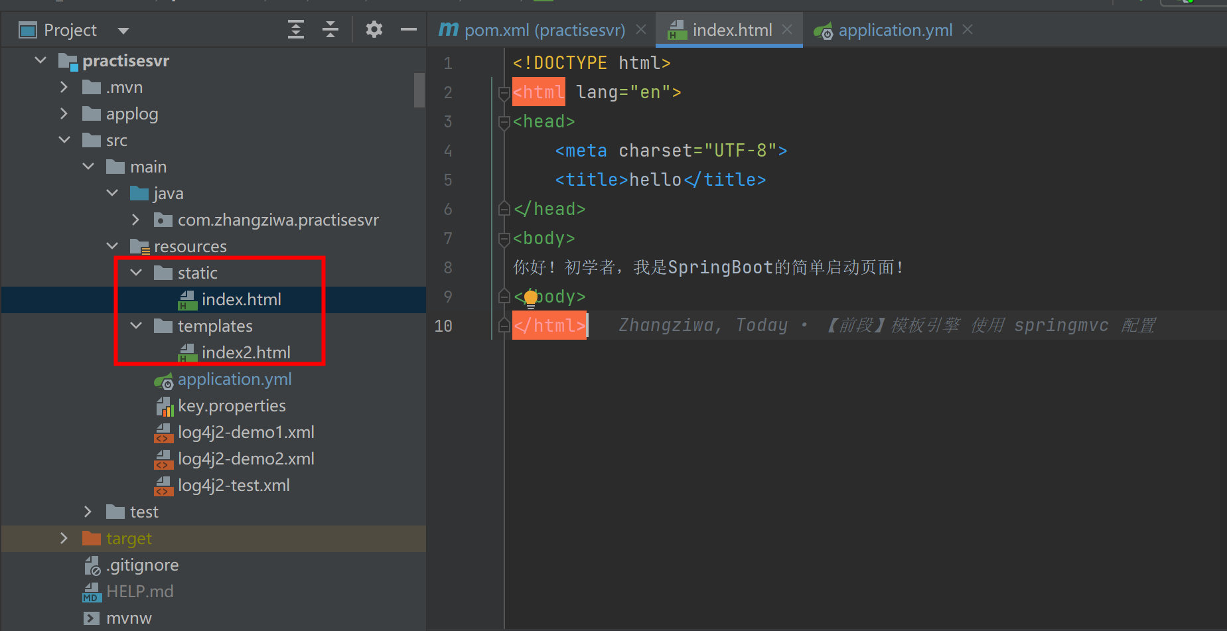The width and height of the screenshot is (1227, 631).
Task: Click the .gitignore file icon
Action: 92,565
